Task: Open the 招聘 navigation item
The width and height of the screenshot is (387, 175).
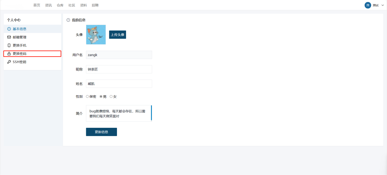Action: click(x=95, y=5)
